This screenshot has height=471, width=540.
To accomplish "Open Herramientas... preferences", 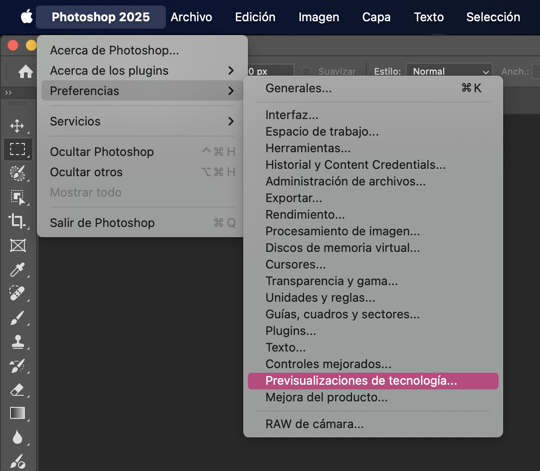I will click(x=373, y=148).
